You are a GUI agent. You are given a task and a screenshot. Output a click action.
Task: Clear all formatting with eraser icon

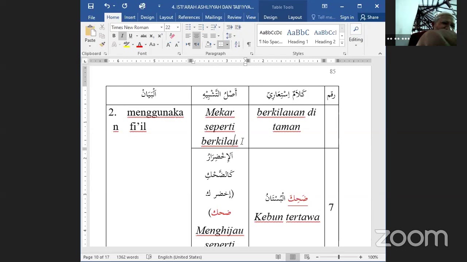pos(172,36)
